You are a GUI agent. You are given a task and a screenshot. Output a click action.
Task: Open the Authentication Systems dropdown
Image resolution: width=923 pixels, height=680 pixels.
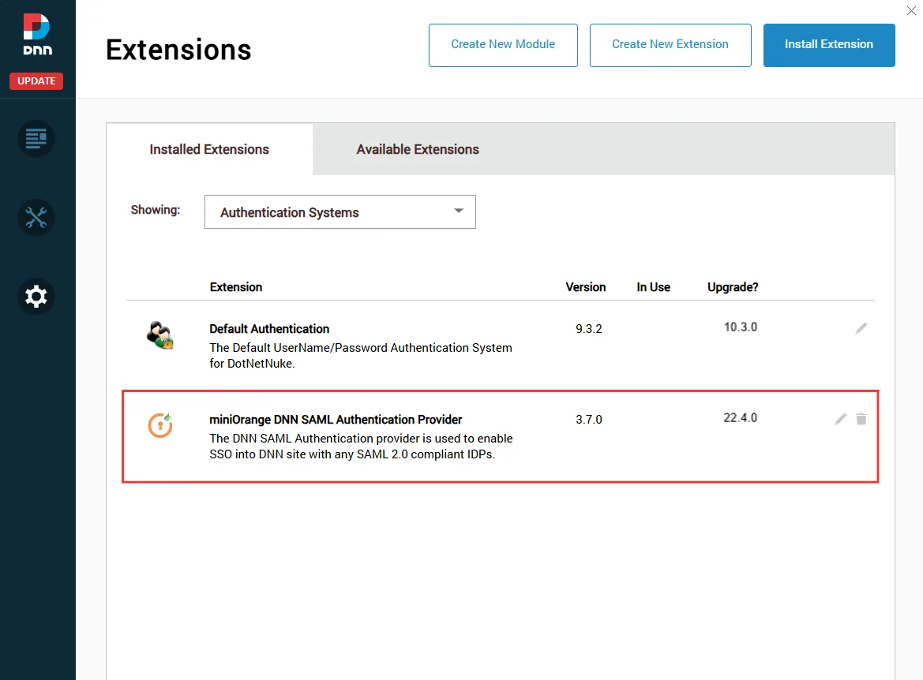[340, 211]
